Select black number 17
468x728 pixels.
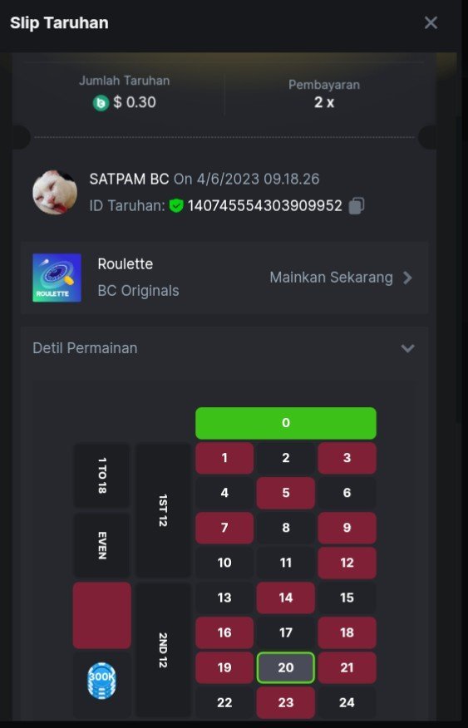pos(285,632)
